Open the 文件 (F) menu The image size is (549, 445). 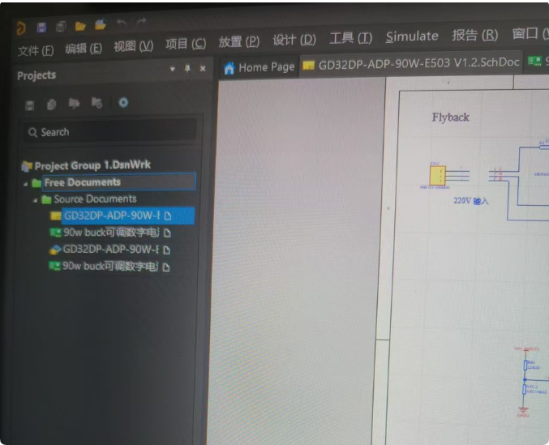[x=36, y=51]
